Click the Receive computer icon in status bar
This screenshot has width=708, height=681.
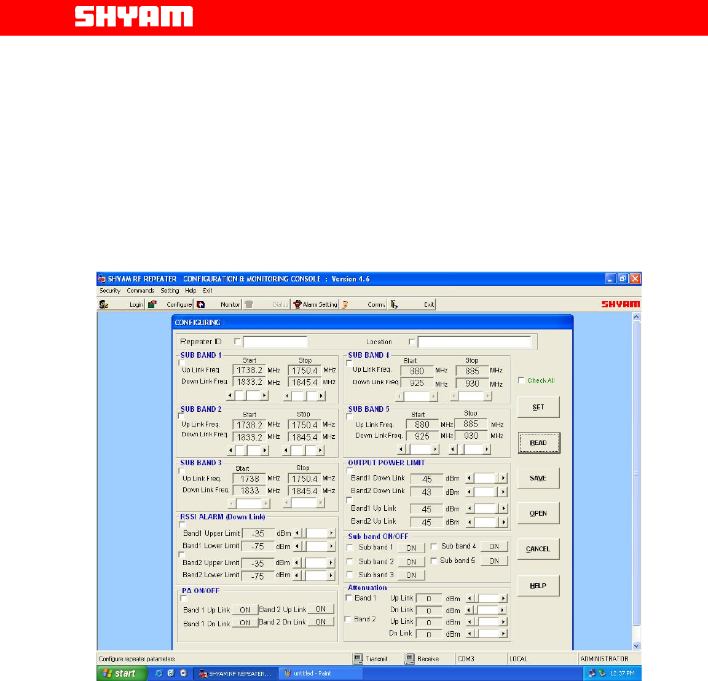tap(409, 659)
